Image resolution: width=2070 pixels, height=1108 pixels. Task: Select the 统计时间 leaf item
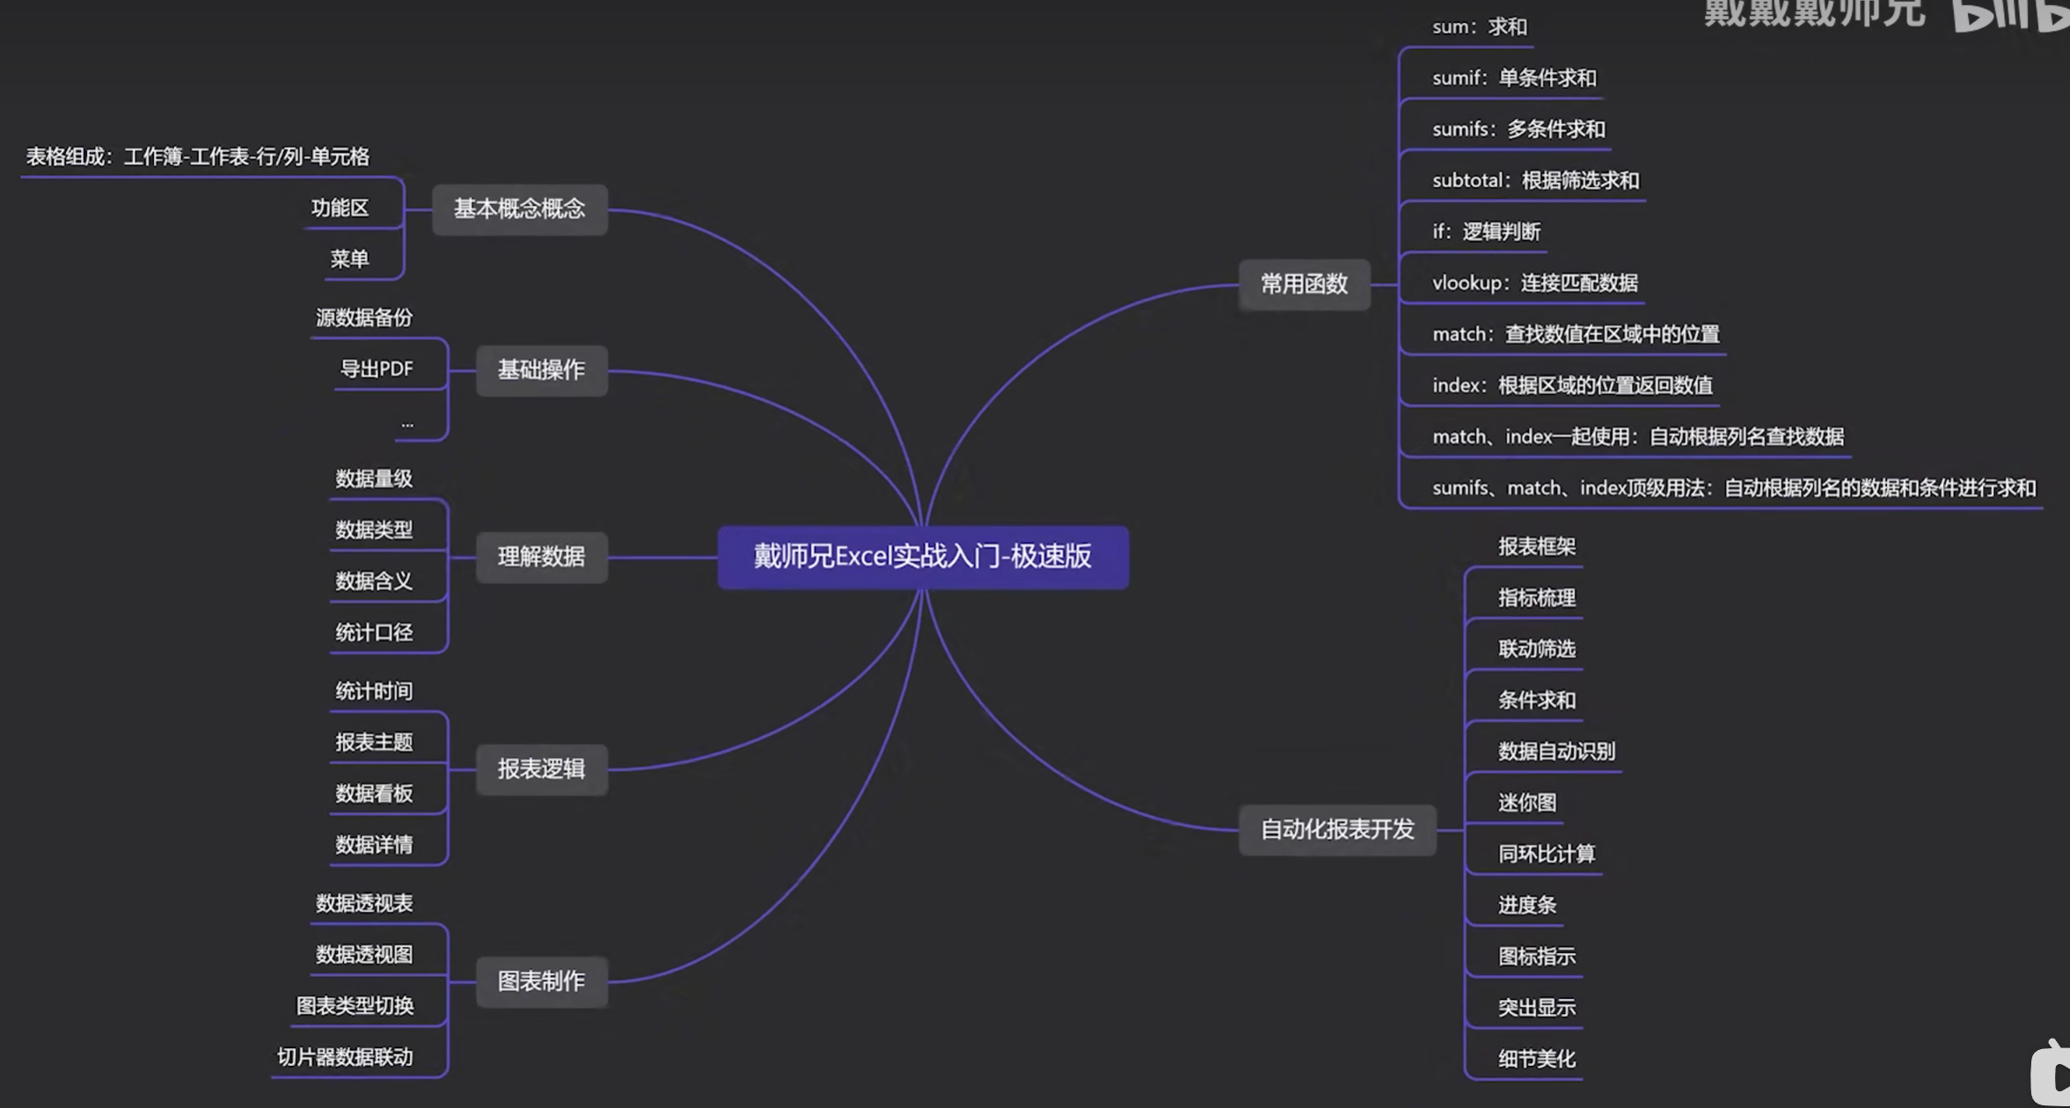[x=374, y=691]
